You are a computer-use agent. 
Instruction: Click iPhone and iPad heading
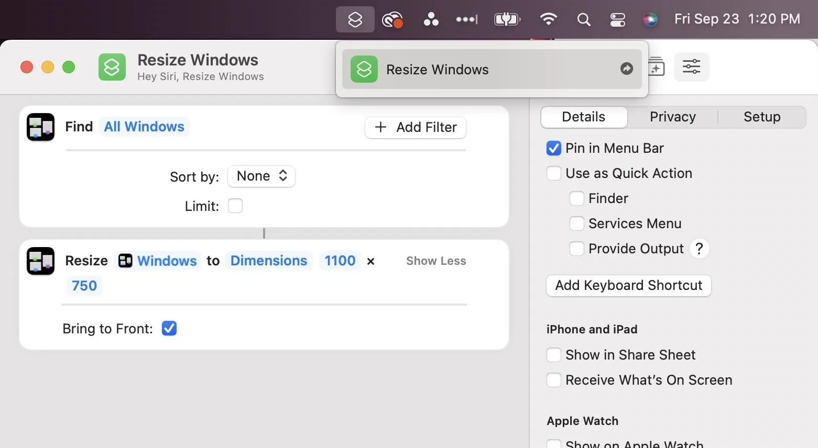(x=592, y=329)
